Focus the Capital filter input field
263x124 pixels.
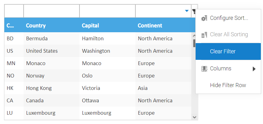(107, 11)
